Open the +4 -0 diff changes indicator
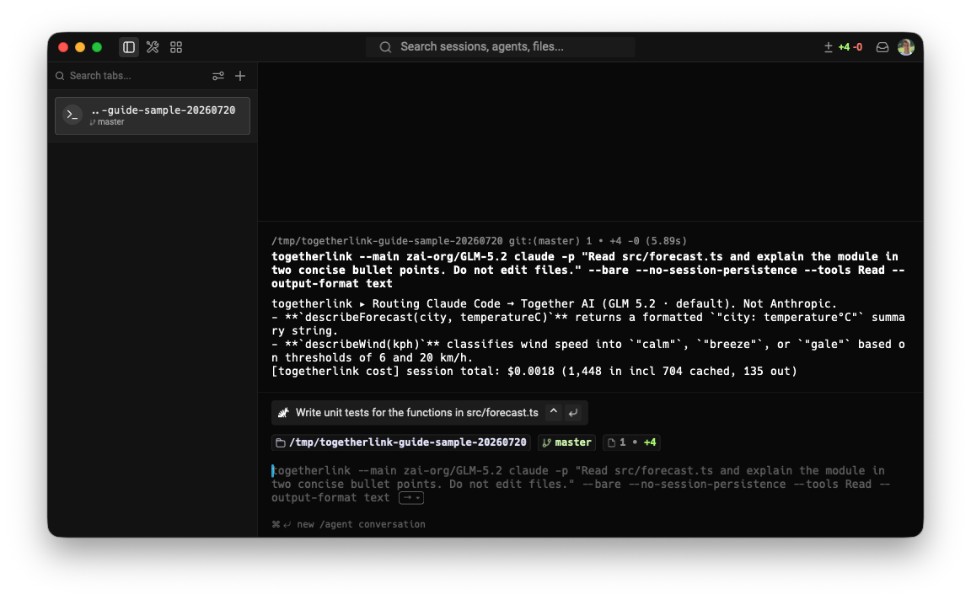The height and width of the screenshot is (600, 971). (843, 47)
